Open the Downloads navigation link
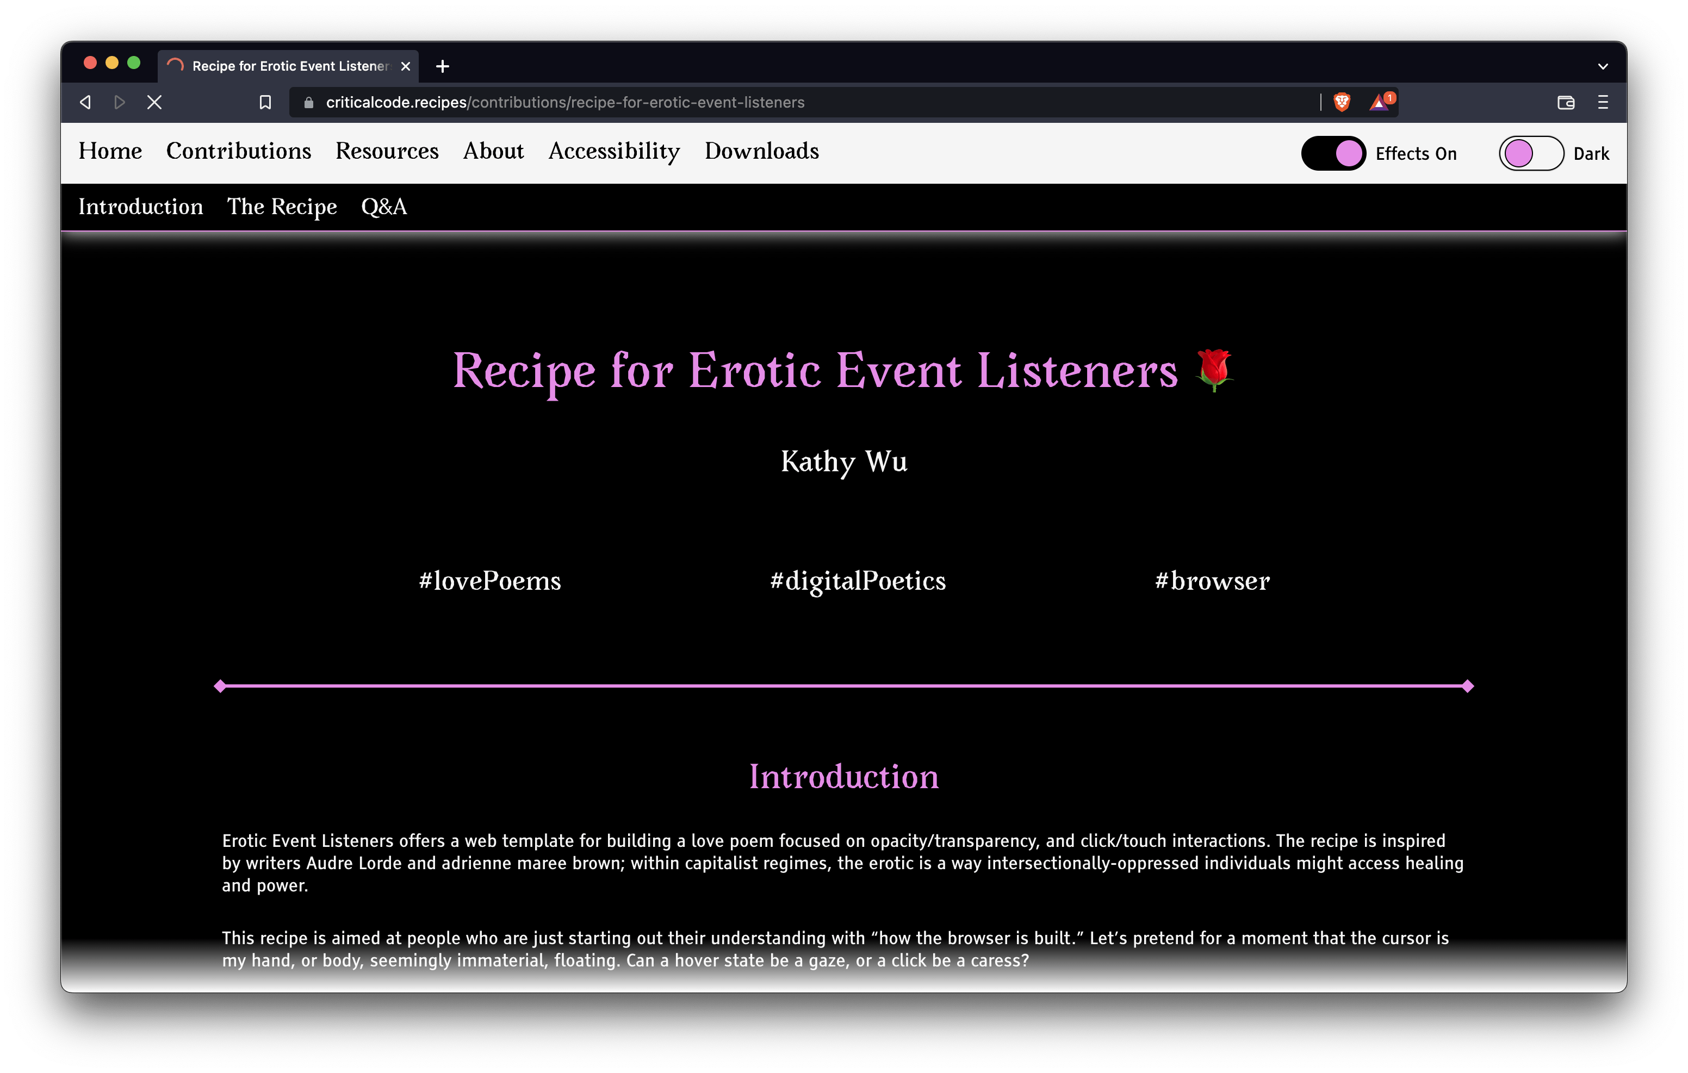Image resolution: width=1688 pixels, height=1073 pixels. click(762, 152)
